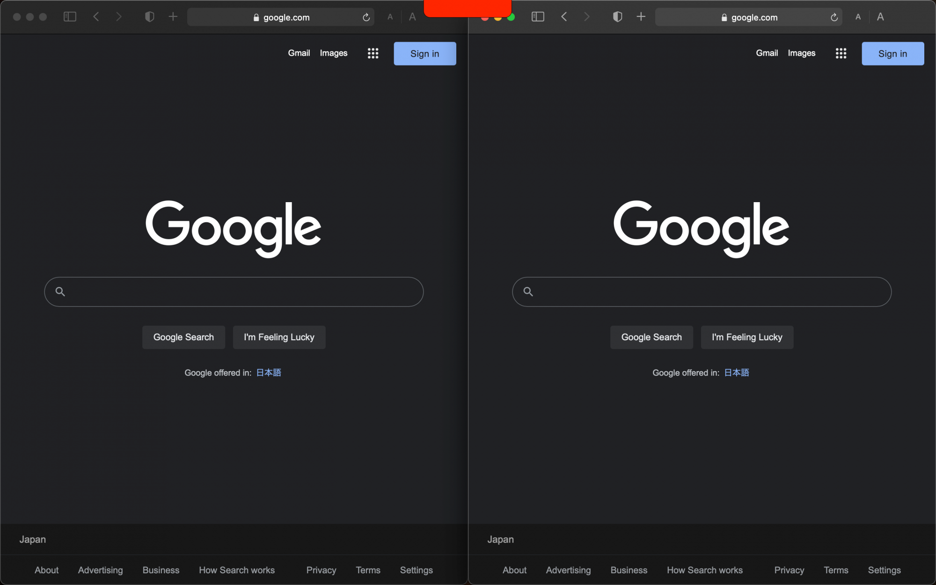Switch to Japanese language link in left window
936x585 pixels.
pyautogui.click(x=269, y=373)
